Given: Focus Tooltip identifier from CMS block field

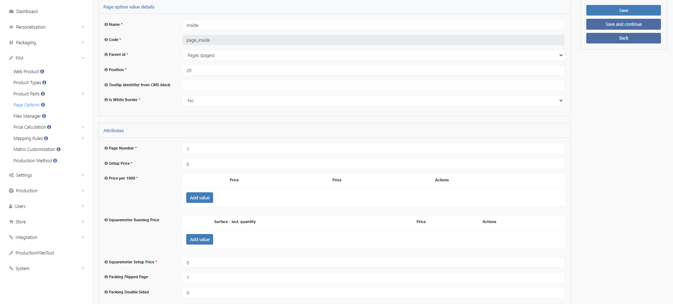Looking at the screenshot, I should tap(373, 85).
